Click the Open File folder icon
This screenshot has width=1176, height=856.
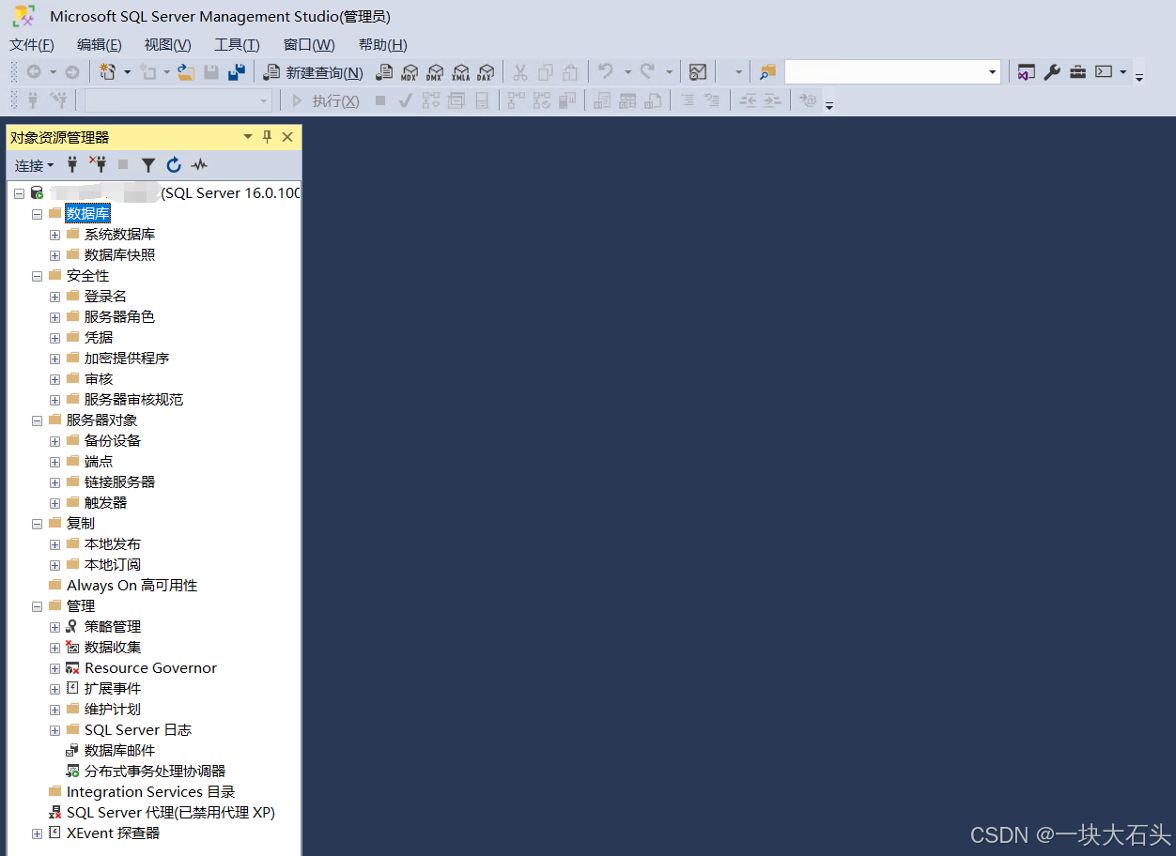pos(186,72)
